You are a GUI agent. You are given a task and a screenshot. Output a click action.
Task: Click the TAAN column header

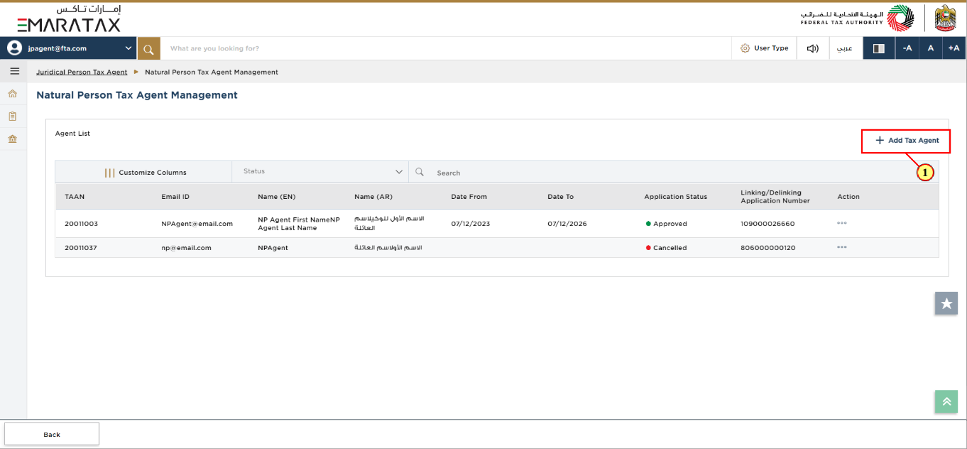click(75, 197)
